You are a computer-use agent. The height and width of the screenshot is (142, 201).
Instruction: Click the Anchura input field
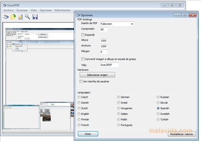click(104, 46)
